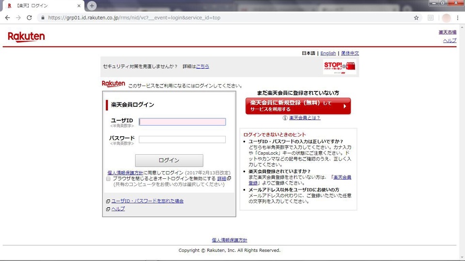
Task: Click the 日本語 language label
Action: point(309,53)
